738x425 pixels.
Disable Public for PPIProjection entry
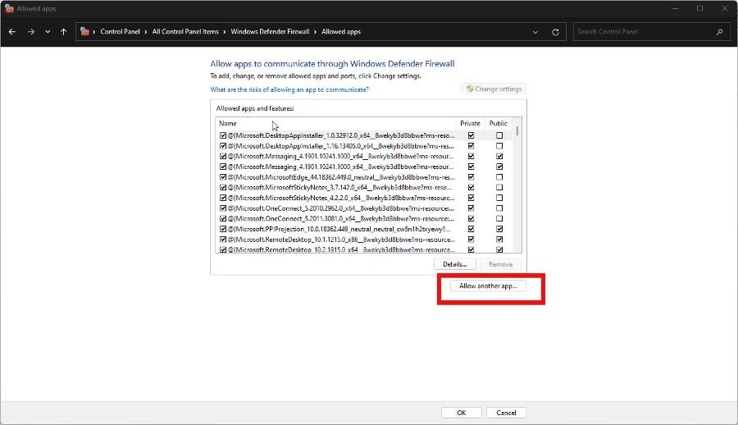(499, 229)
